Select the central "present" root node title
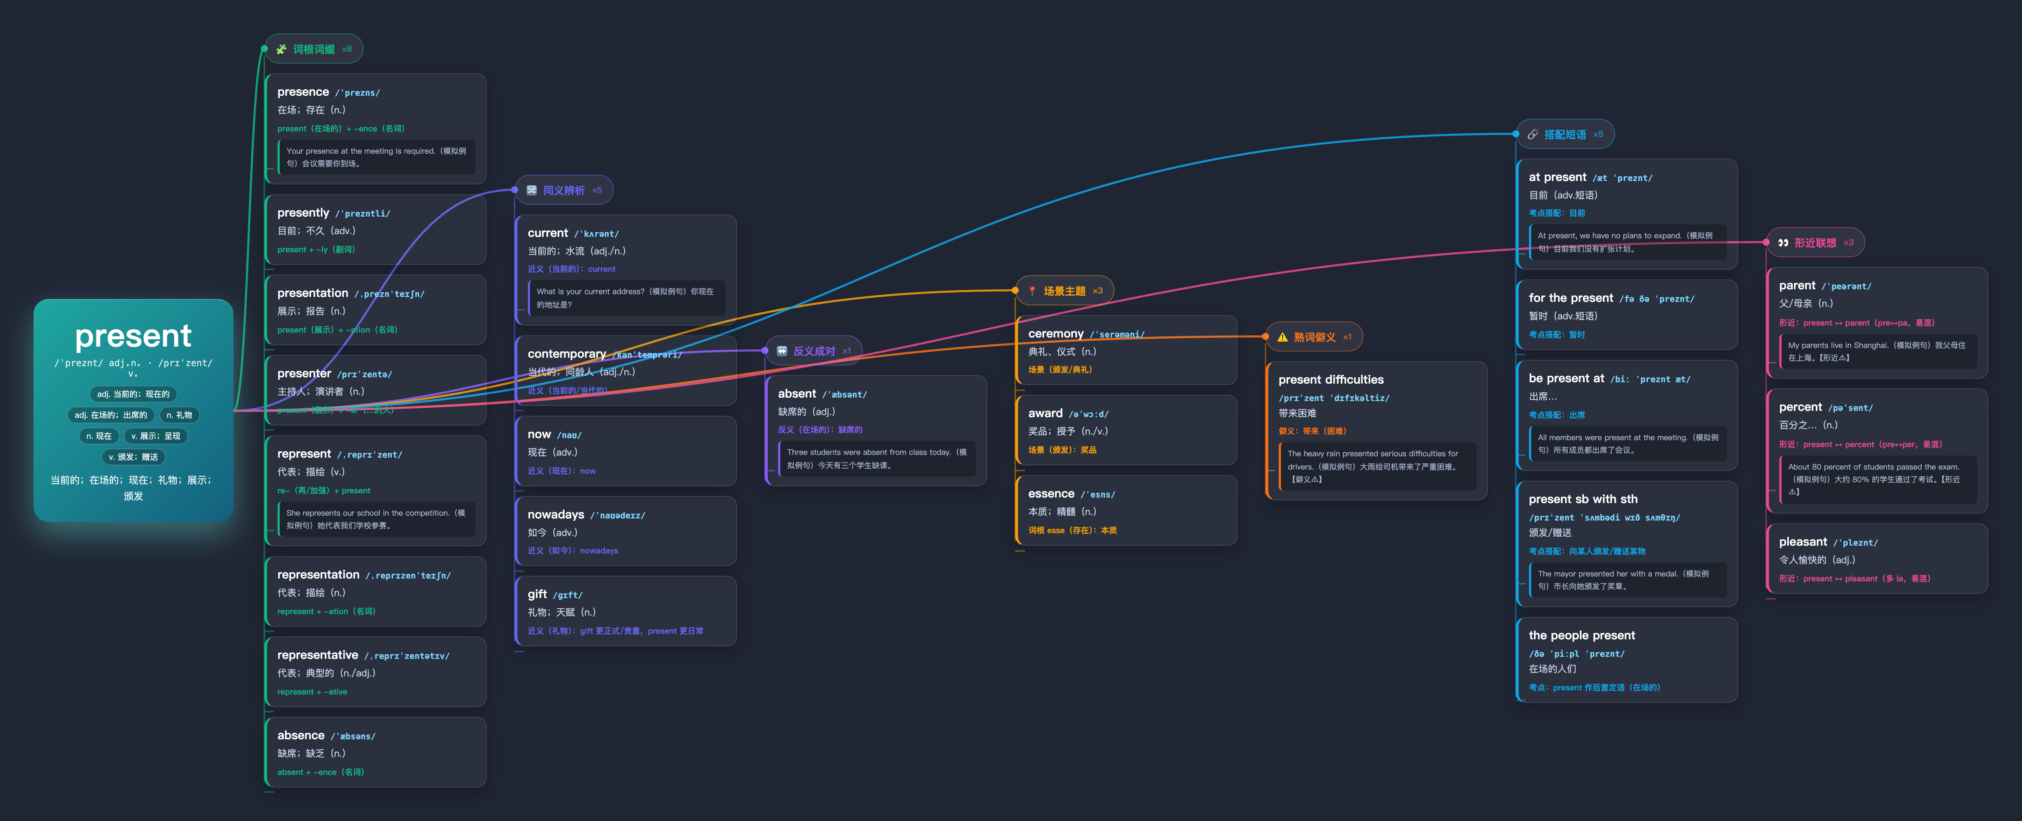Screen dimensions: 2022x821 [134, 336]
